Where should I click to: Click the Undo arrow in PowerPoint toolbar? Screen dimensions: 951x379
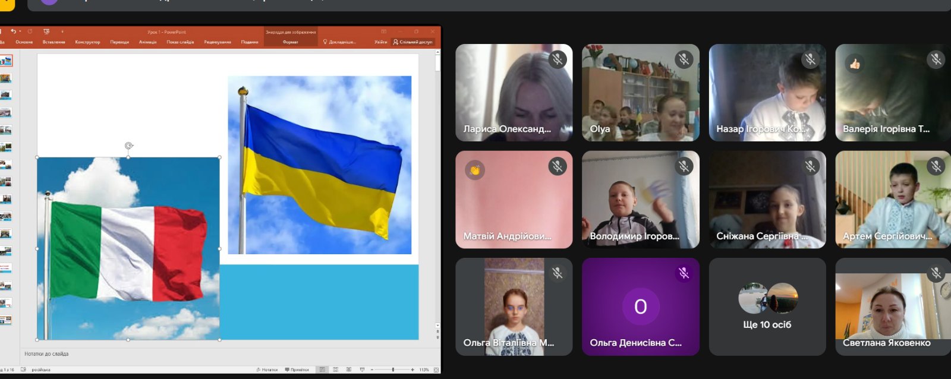13,31
